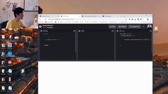168x94 pixels.
Task: Open the YT_Hold desktop icon
Action: tap(10, 63)
